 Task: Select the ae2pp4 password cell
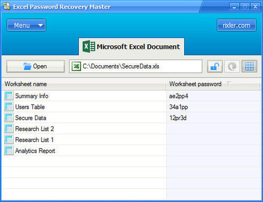click(x=214, y=96)
